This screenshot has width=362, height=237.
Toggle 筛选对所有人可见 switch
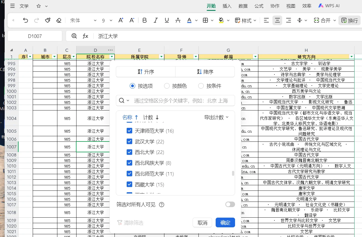coord(230,204)
